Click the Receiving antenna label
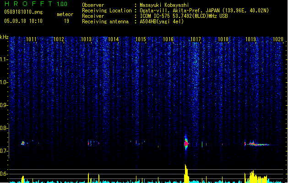288x183 pixels. click(105, 22)
